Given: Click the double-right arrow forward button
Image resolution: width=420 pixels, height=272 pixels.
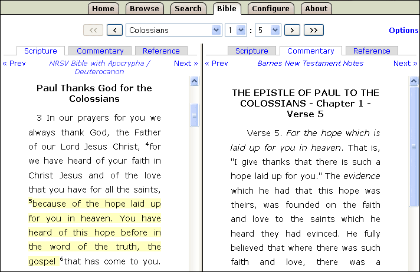Looking at the screenshot, I should click(x=314, y=30).
